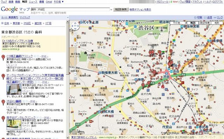Image resolution: width=224 pixels, height=139 pixels.
Task: Click the 駒場東大前 station icon on map
Action: (100, 73)
